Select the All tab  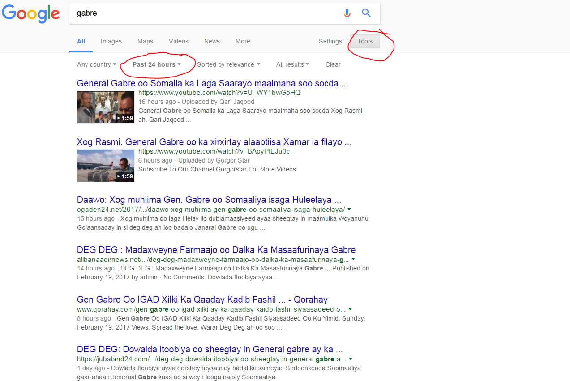81,41
